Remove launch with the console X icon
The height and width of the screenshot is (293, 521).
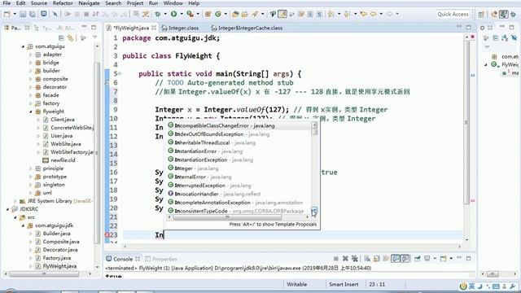point(345,259)
